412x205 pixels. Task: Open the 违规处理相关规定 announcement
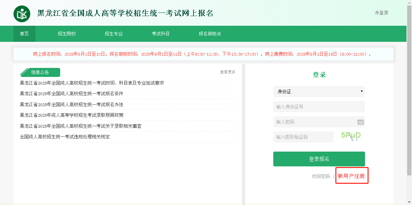[x=65, y=137]
